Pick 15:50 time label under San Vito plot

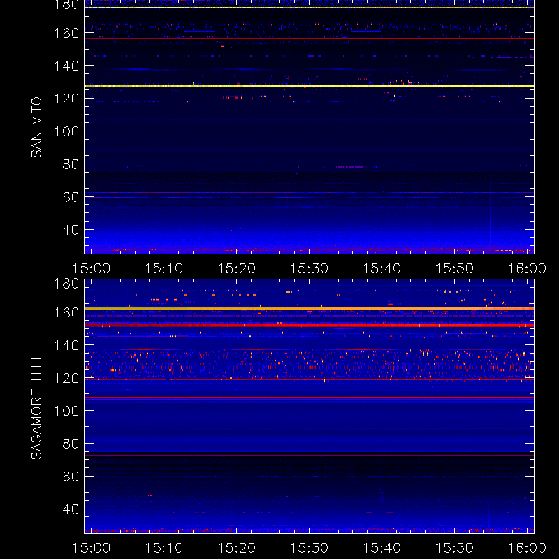click(455, 268)
